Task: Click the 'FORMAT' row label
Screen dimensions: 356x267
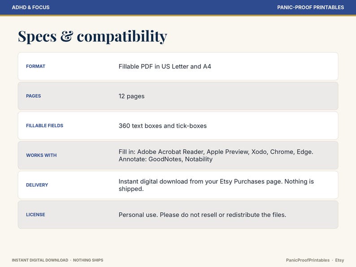Action: [x=36, y=66]
